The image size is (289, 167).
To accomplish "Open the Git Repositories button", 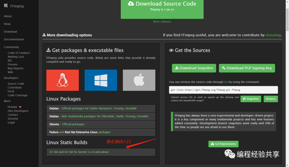I will coord(223,144).
